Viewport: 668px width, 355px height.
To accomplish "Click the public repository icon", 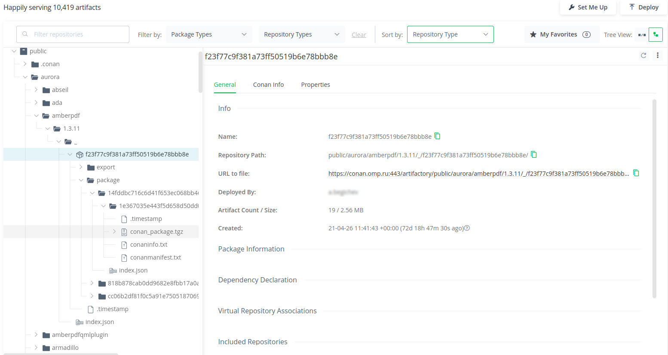I will click(24, 51).
